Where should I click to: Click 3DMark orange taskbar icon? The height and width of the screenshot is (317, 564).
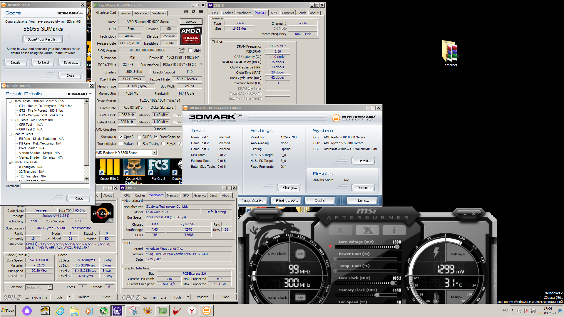click(x=207, y=311)
